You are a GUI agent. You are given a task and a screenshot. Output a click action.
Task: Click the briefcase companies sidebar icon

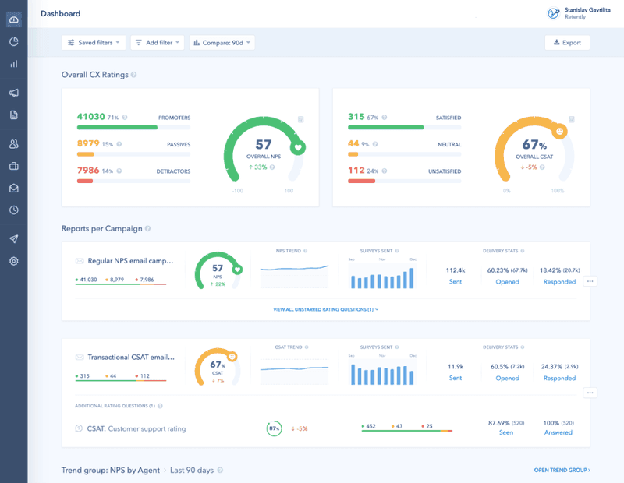[x=13, y=166]
